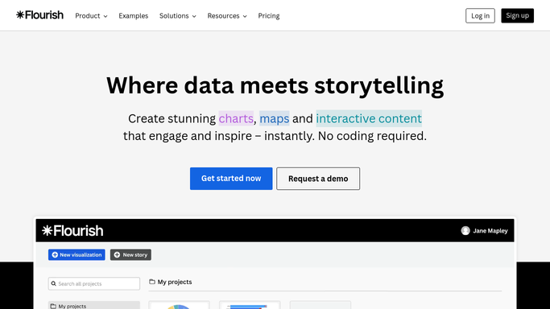
Task: Go to the Examples page
Action: click(x=134, y=16)
